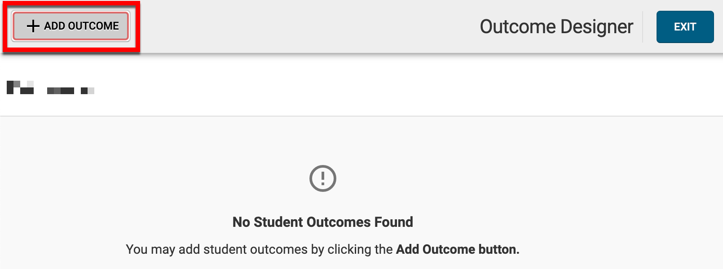The height and width of the screenshot is (269, 723).
Task: Click the vertical divider beside Exit
Action: pyautogui.click(x=643, y=27)
